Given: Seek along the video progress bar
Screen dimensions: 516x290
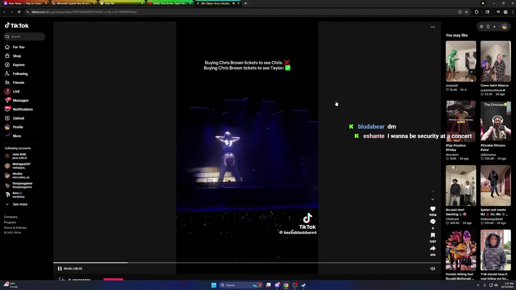Looking at the screenshot, I should (x=247, y=263).
